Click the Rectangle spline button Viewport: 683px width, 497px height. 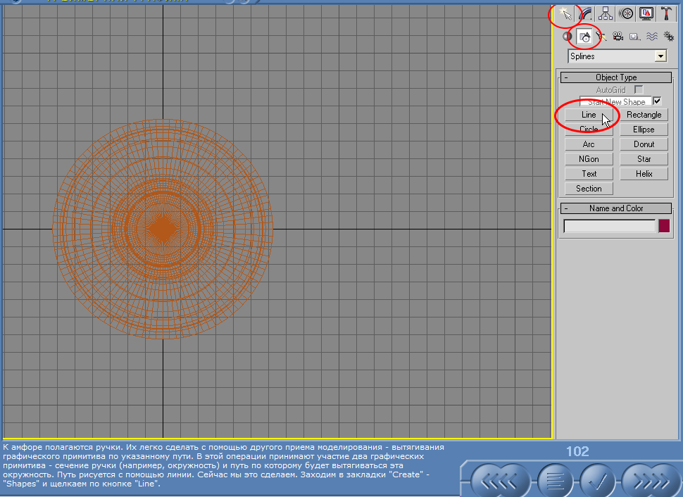[644, 115]
